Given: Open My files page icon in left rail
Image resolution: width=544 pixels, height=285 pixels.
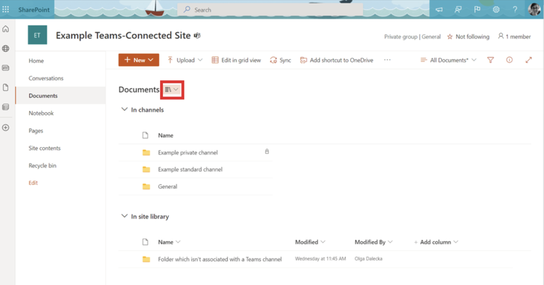Looking at the screenshot, I should pos(6,87).
